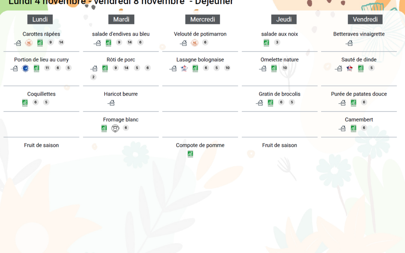
Task: Select allergen badge 6 under Fromage blanc
Action: [126, 128]
